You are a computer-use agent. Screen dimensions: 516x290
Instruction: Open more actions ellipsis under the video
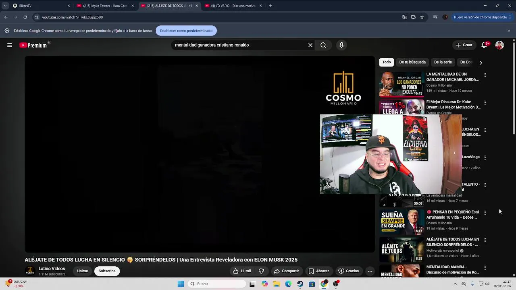pos(370,271)
